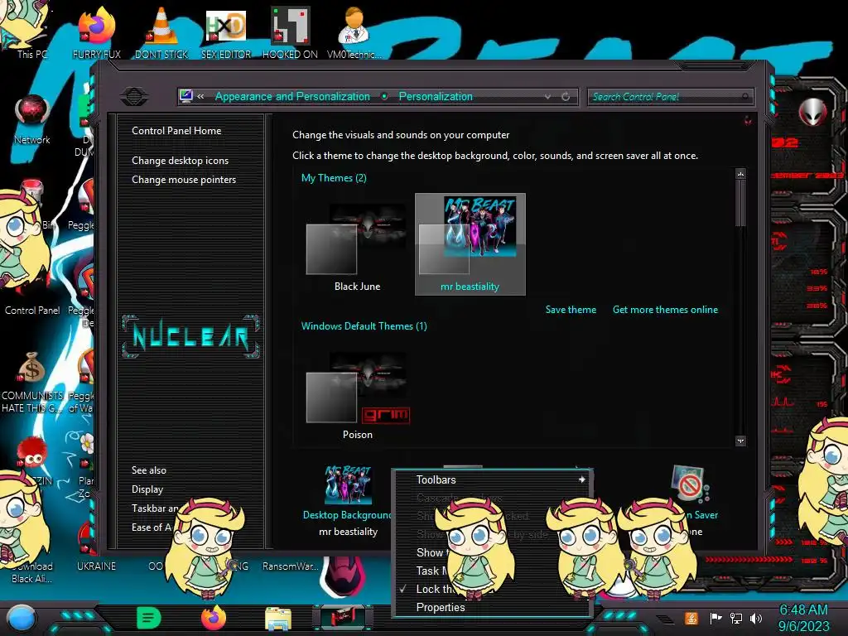This screenshot has height=636, width=848.
Task: Open the UKRAINE desktop shortcut
Action: 96,566
